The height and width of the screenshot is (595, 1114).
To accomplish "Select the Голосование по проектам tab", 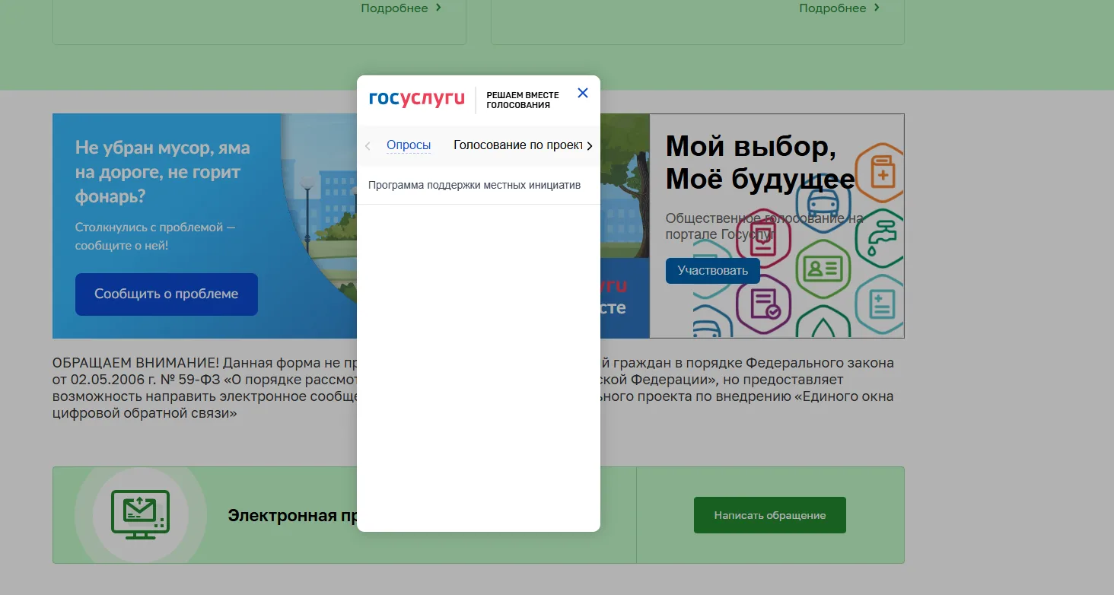I will pyautogui.click(x=517, y=145).
